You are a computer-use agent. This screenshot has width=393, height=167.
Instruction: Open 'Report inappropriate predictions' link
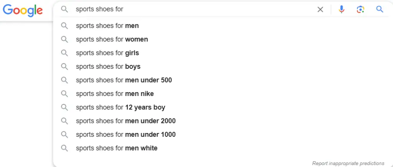[348, 163]
